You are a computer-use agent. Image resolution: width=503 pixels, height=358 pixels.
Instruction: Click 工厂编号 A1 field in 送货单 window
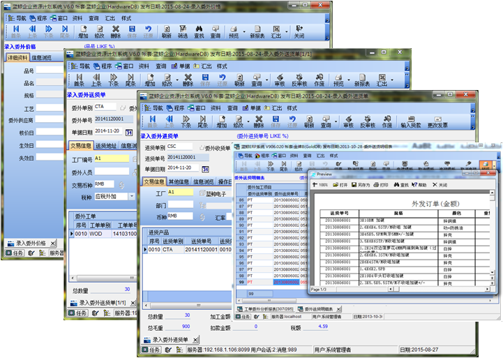point(112,158)
